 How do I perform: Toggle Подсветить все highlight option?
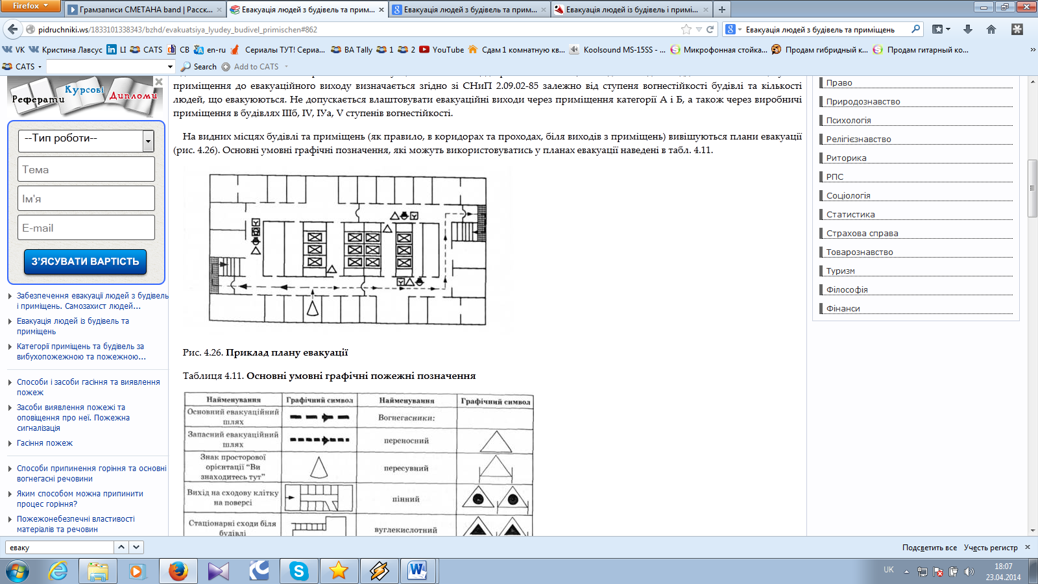(929, 548)
